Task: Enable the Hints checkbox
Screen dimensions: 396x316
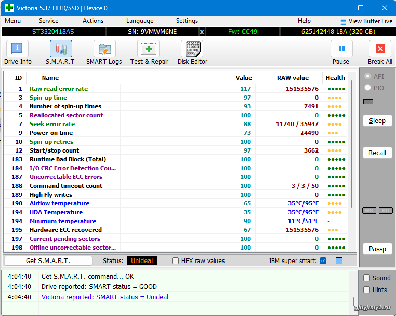Action: [366, 290]
